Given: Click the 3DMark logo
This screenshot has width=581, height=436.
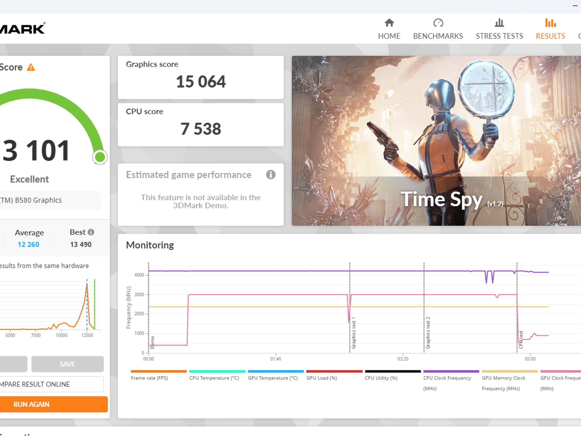Looking at the screenshot, I should click(23, 28).
